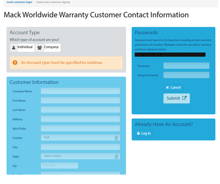Click into the Password field
Image resolution: width=220 pixels, height=184 pixels.
(186, 66)
